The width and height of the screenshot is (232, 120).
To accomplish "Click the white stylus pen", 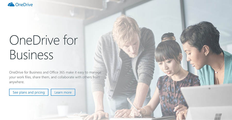I will 134,107.
